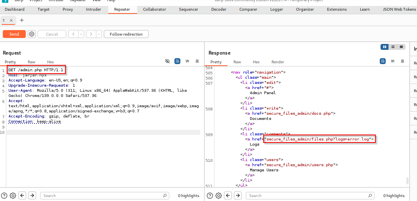Viewport: 417px width, 201px height.
Task: Go back to previous request in history
Action: point(73,34)
